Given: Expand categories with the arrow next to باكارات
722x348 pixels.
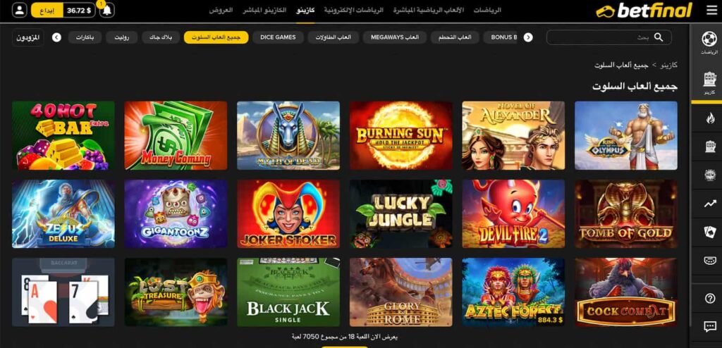Looking at the screenshot, I should [x=56, y=37].
